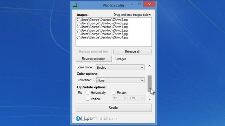Open the Color filter None dropdown
The image size is (225, 126).
pos(120,80)
